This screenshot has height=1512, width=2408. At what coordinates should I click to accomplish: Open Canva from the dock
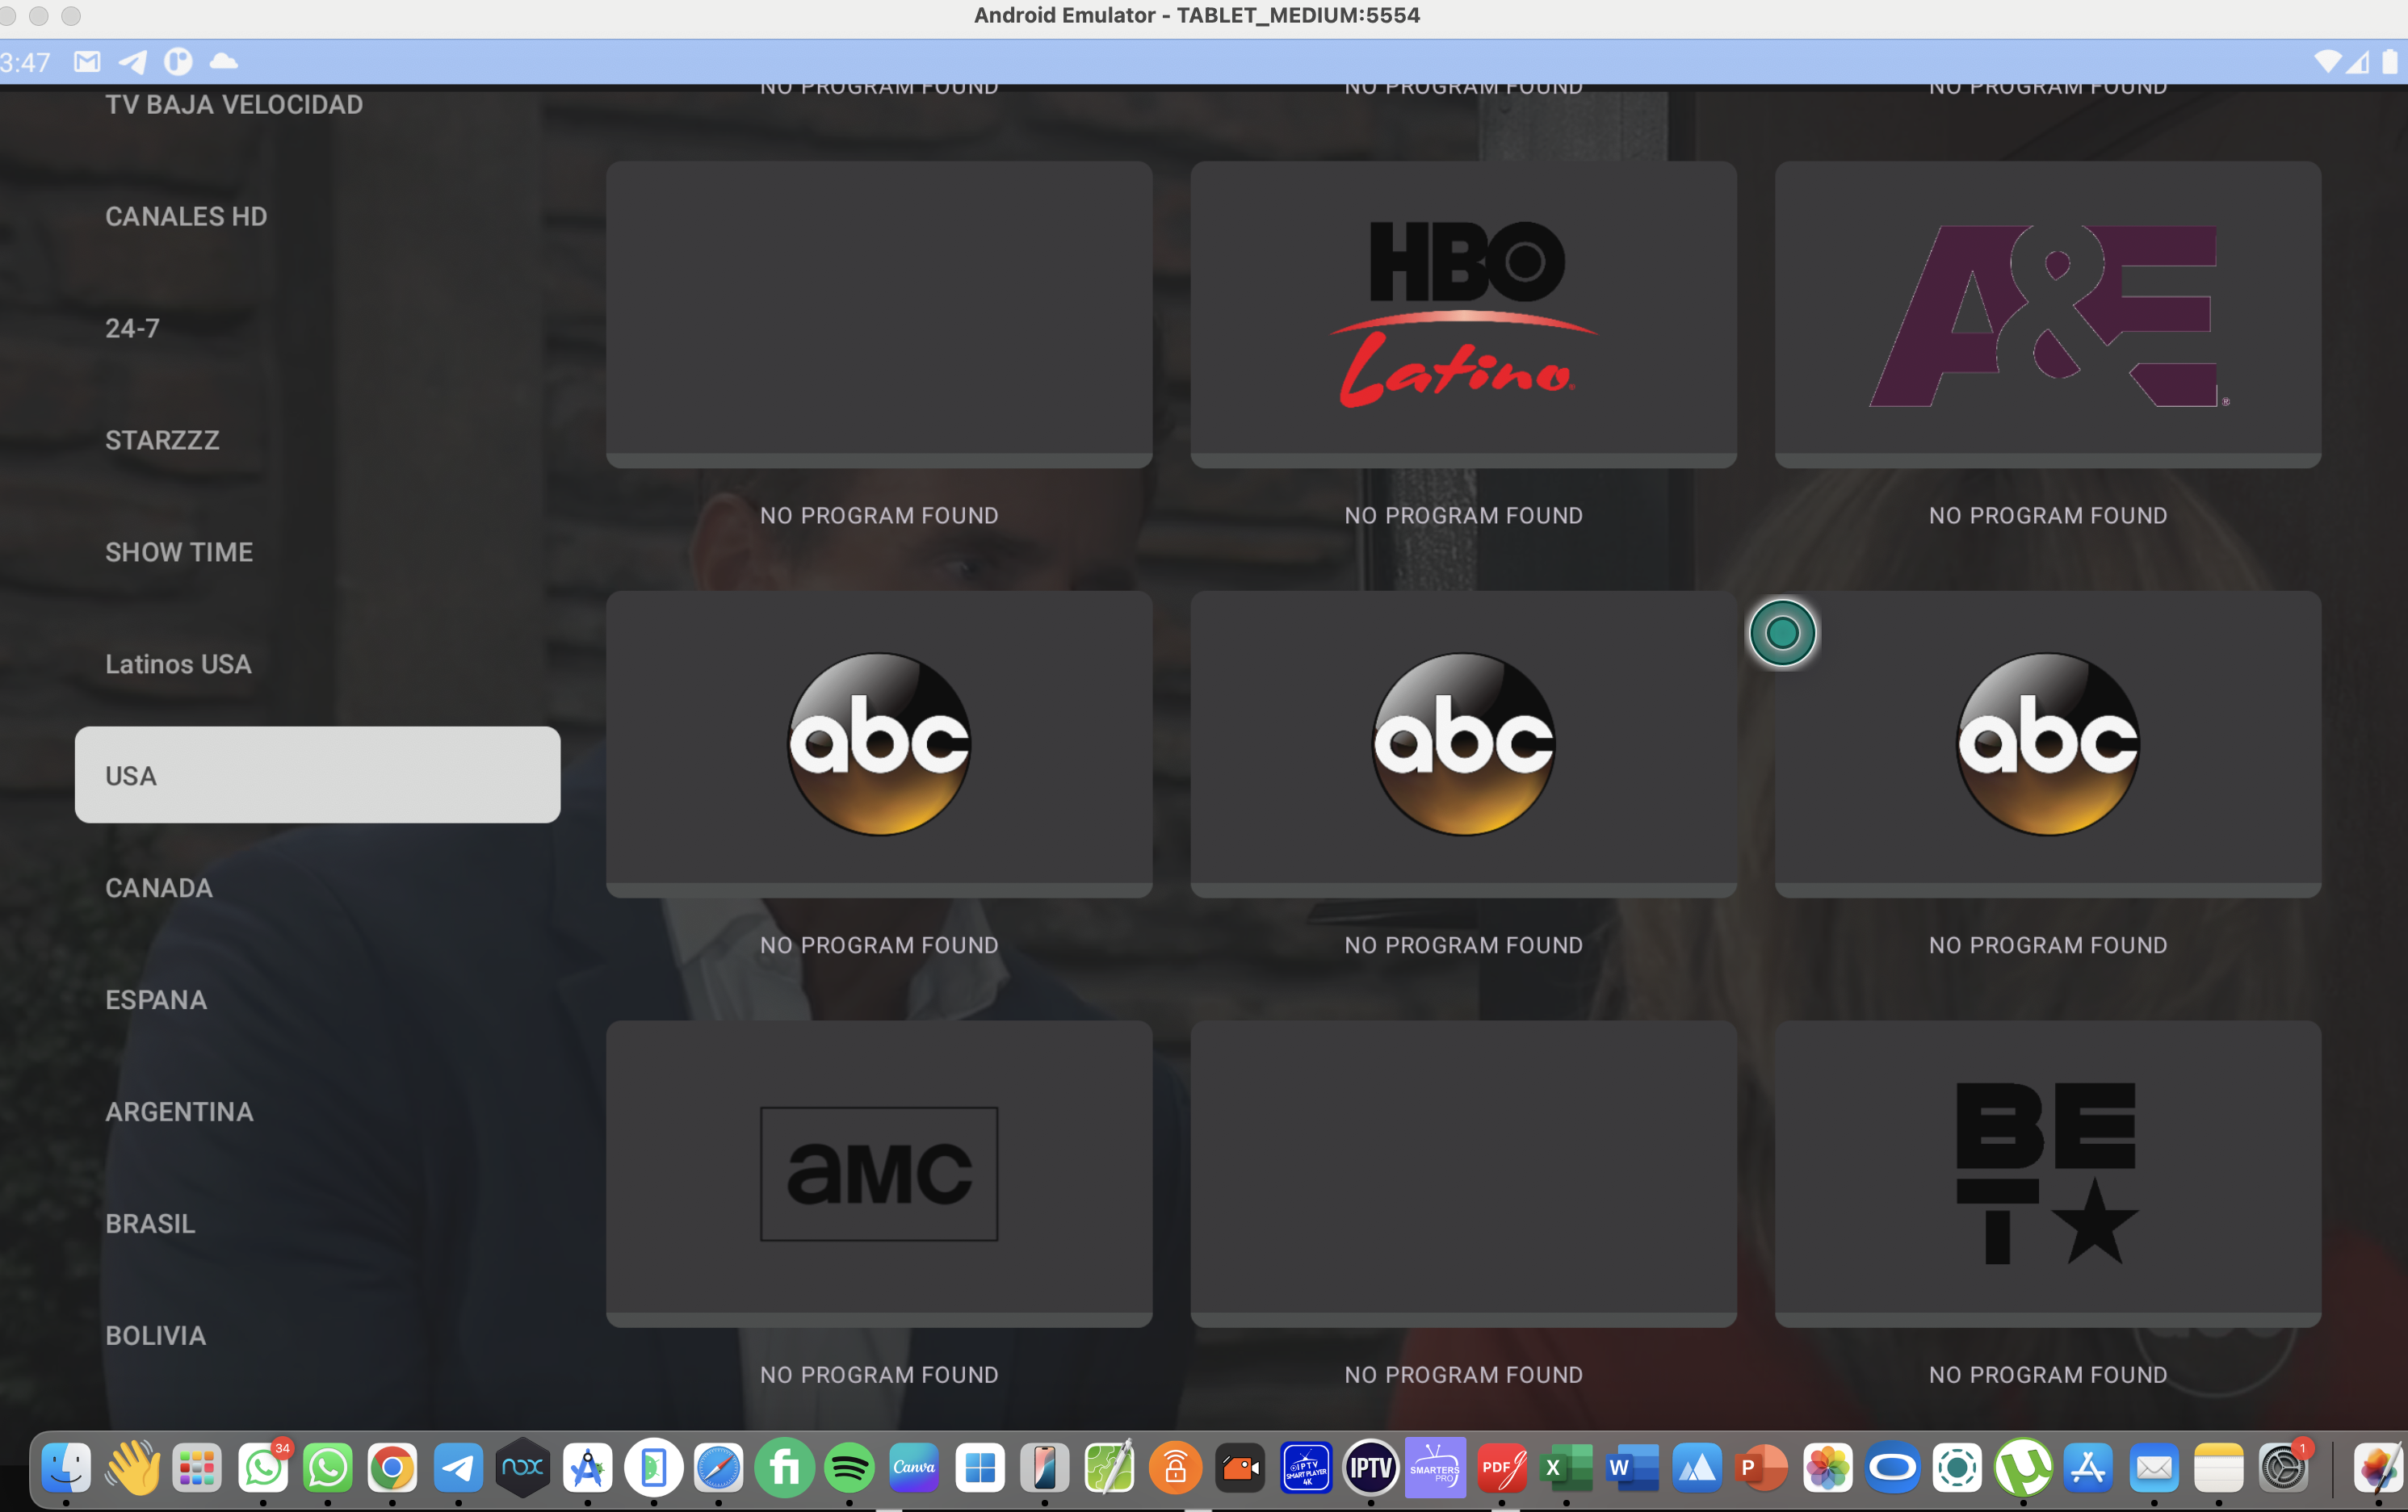[913, 1467]
